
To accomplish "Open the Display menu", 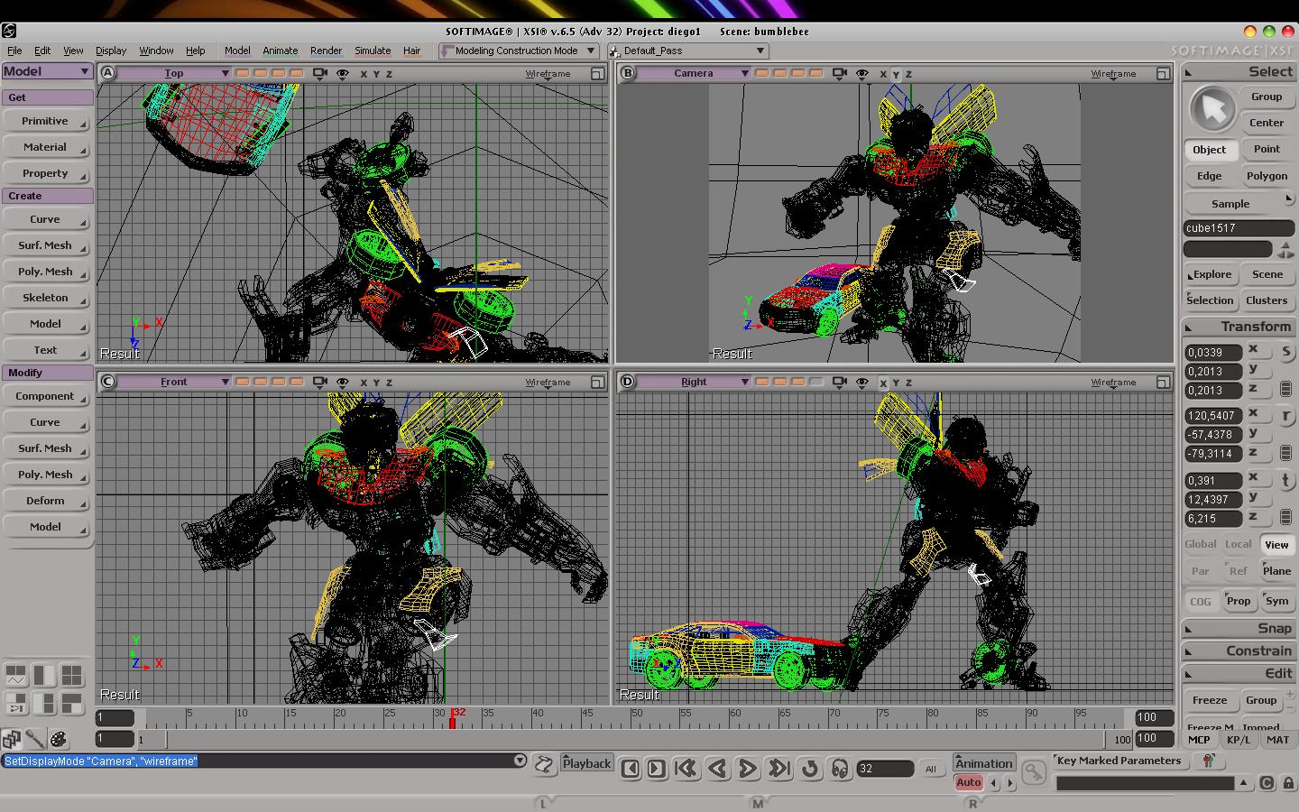I will click(x=111, y=51).
